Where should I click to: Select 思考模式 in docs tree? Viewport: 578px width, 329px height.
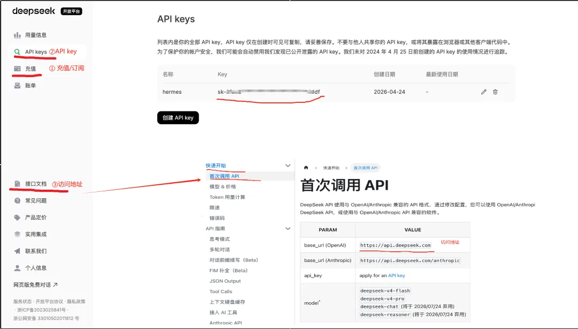(220, 239)
